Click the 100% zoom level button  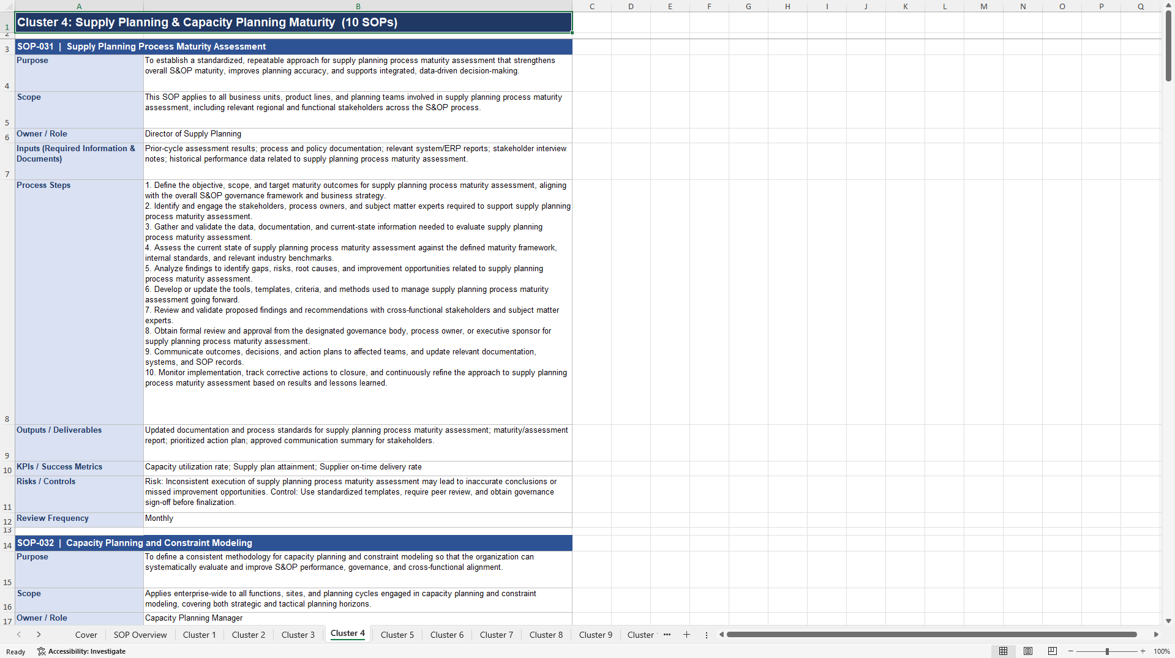(1162, 651)
